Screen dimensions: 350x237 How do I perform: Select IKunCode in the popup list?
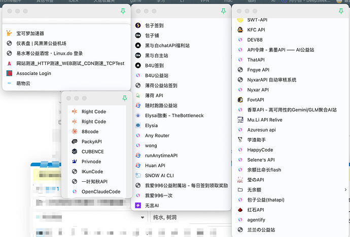[92, 172]
